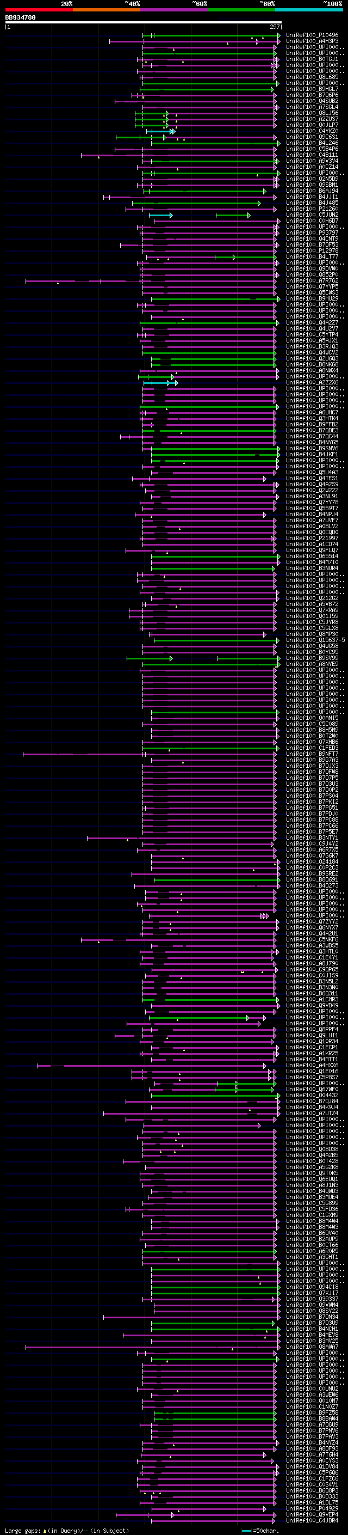Click the label UniRef100_C0UNU2

coord(312,1389)
